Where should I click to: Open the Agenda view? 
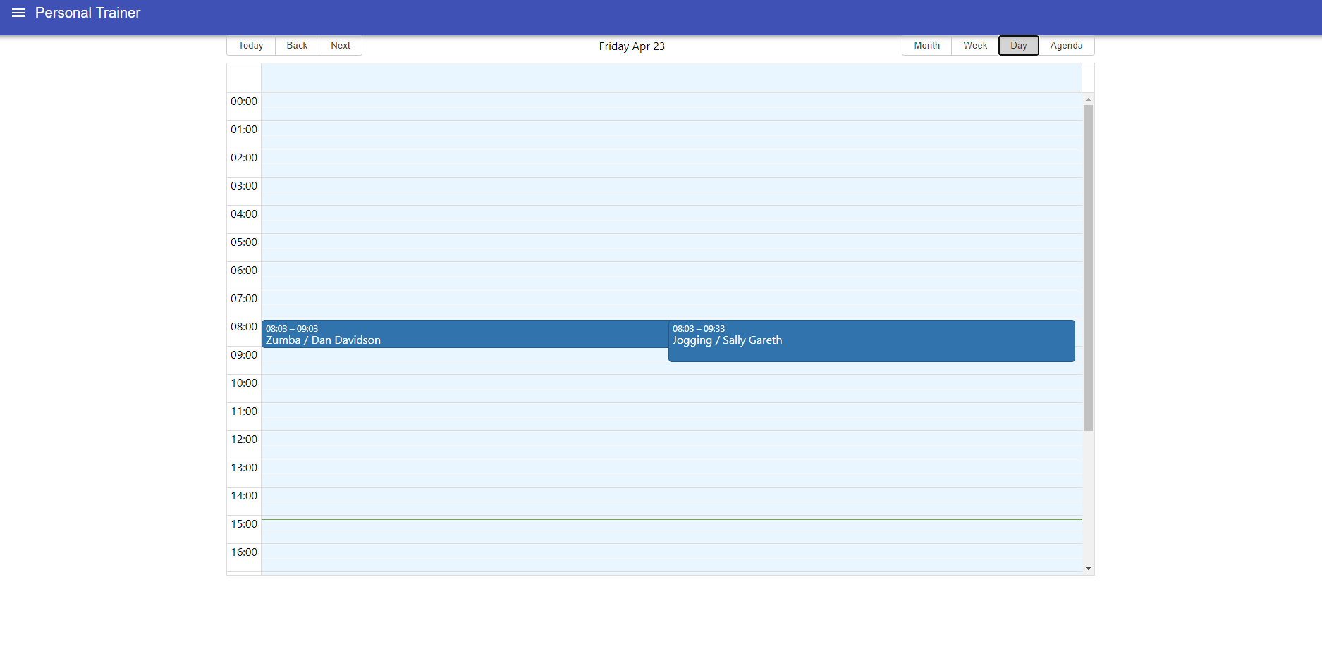tap(1066, 46)
